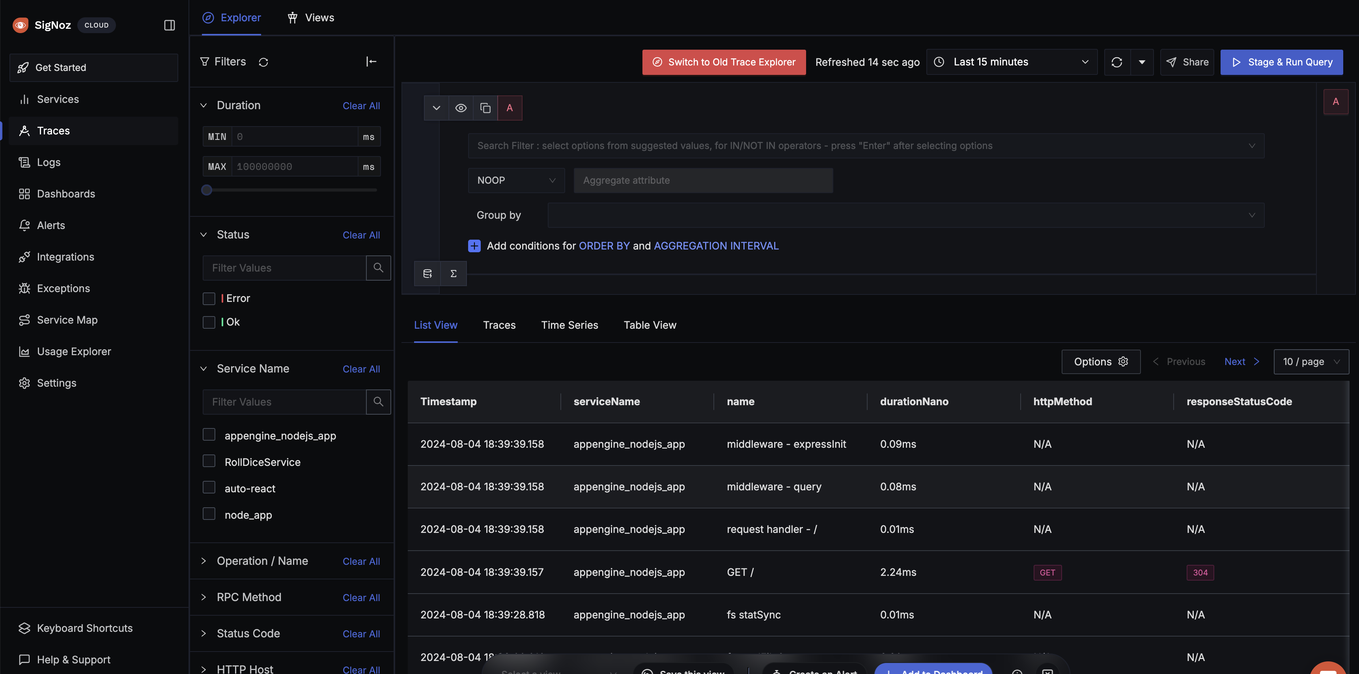Screen dimensions: 1359x674
Task: Open Logs from the sidebar
Action: [x=94, y=162]
